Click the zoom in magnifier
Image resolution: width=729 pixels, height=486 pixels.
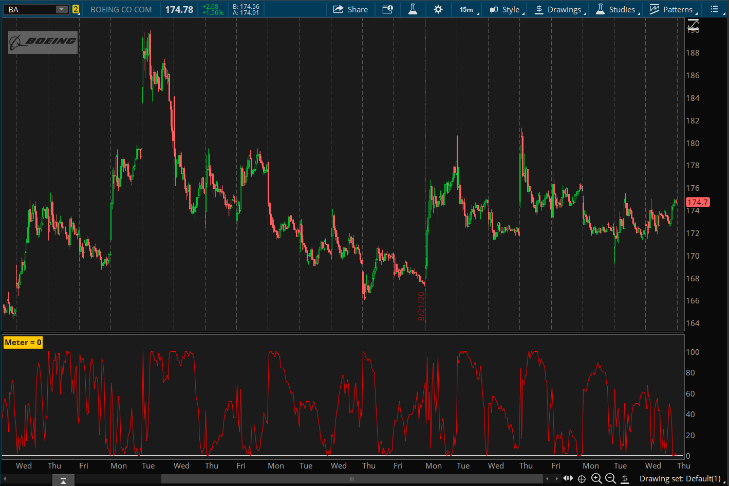coord(596,479)
